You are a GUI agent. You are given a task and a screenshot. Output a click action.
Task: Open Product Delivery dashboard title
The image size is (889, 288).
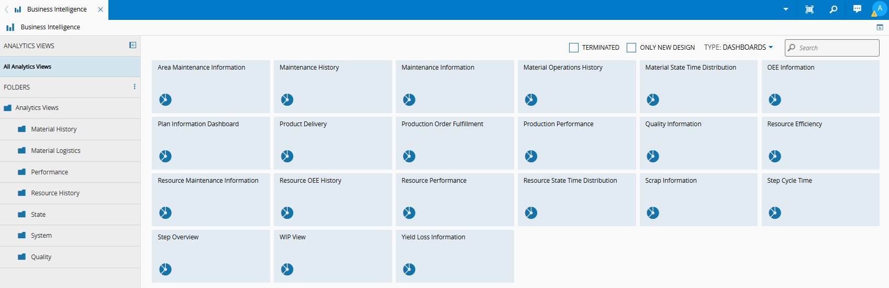303,124
